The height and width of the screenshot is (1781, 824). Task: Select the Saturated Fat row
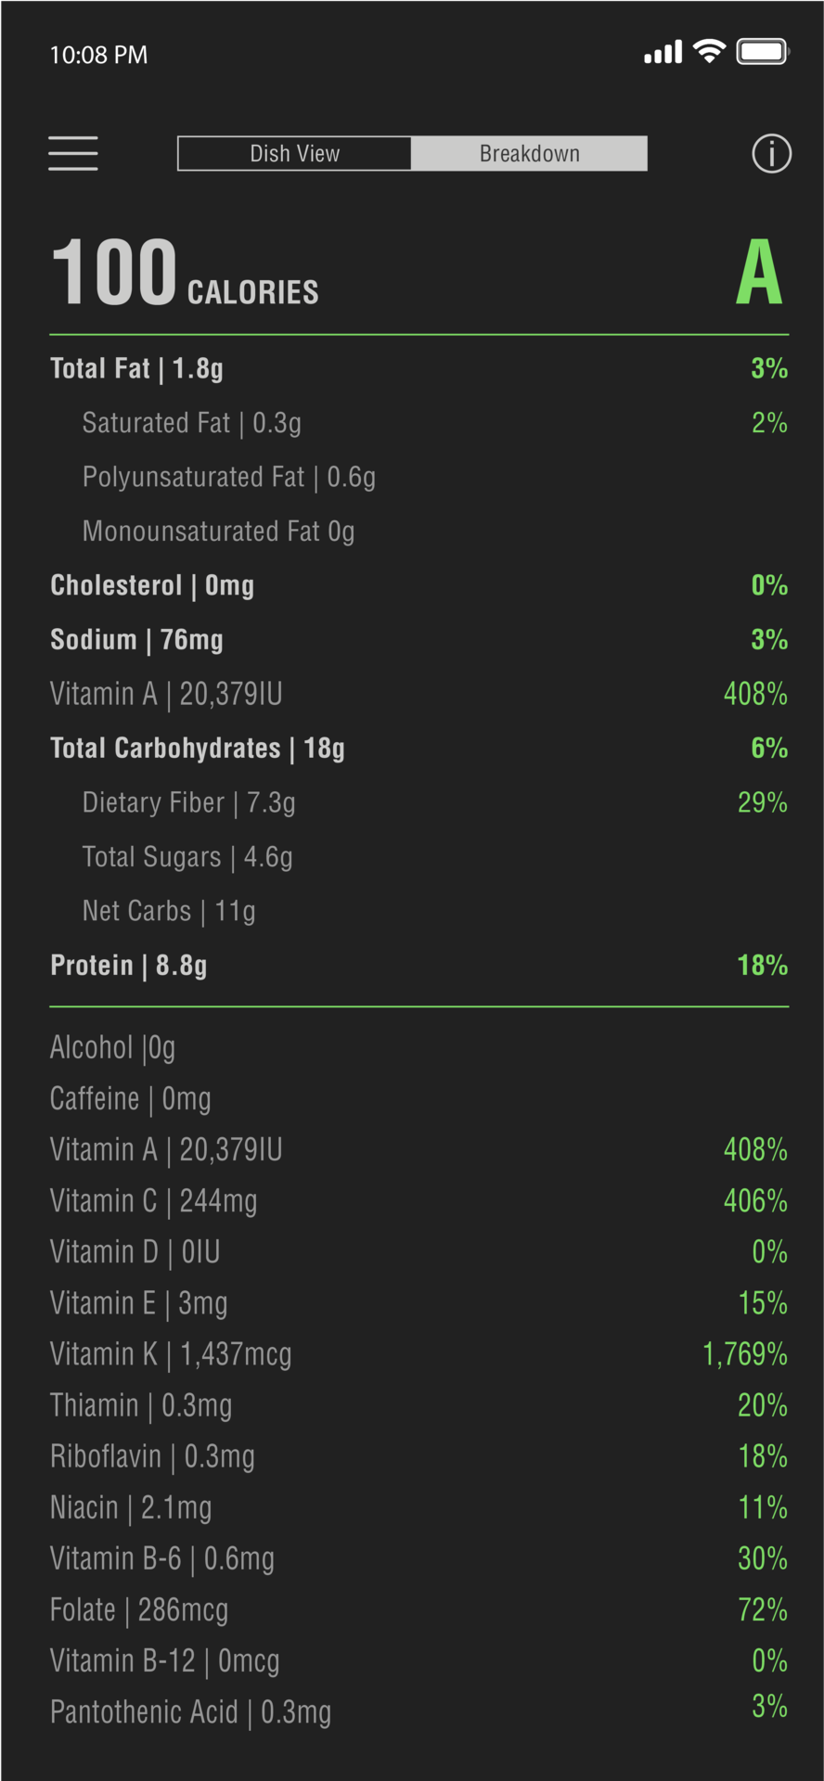pos(418,424)
